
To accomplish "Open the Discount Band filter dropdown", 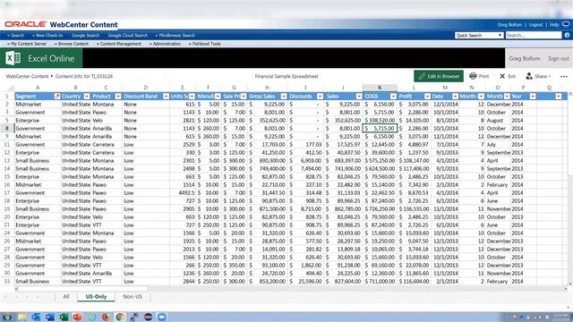I will (x=166, y=96).
